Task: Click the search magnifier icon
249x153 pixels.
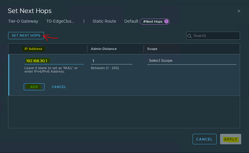Action: (189, 36)
